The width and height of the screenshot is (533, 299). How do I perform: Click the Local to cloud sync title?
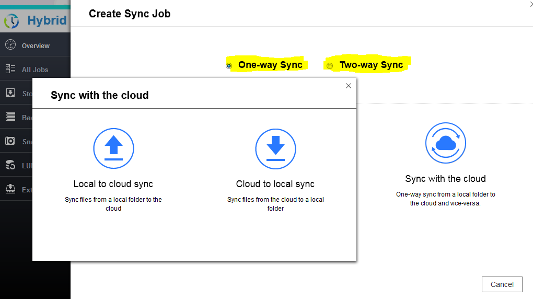pos(113,184)
